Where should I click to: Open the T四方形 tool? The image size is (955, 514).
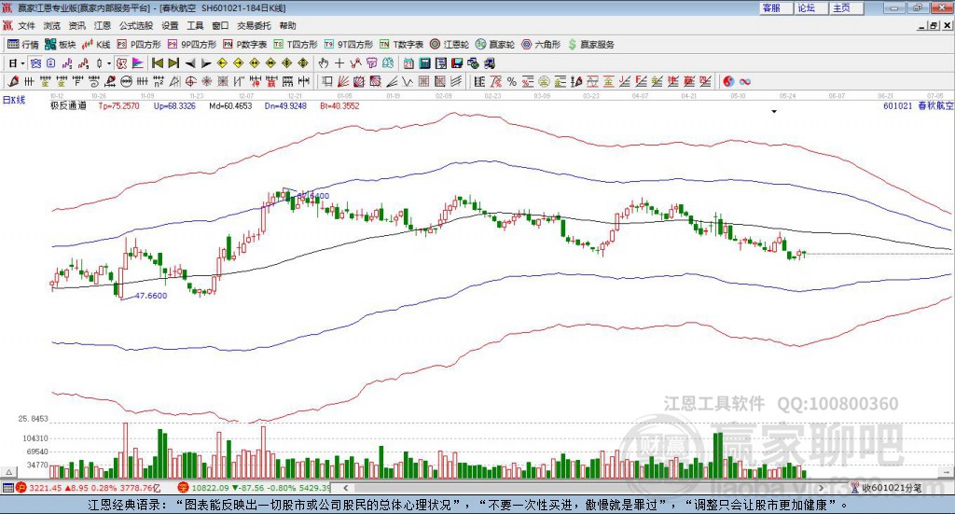296,45
